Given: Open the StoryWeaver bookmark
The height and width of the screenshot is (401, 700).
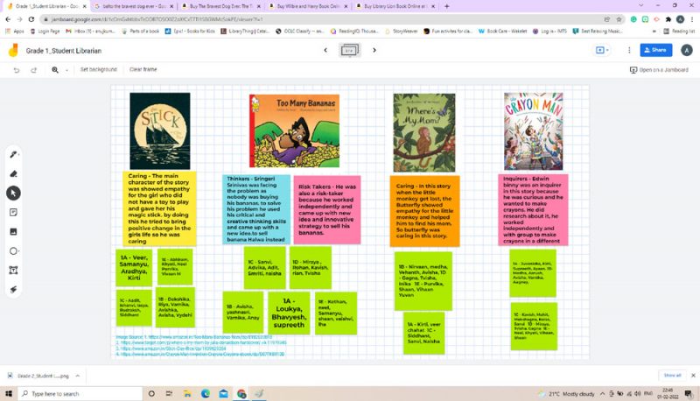Looking at the screenshot, I should [401, 32].
